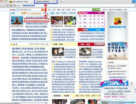Open the 搜狐视频 section tab
This screenshot has height=104, width=136.
(x=57, y=96)
